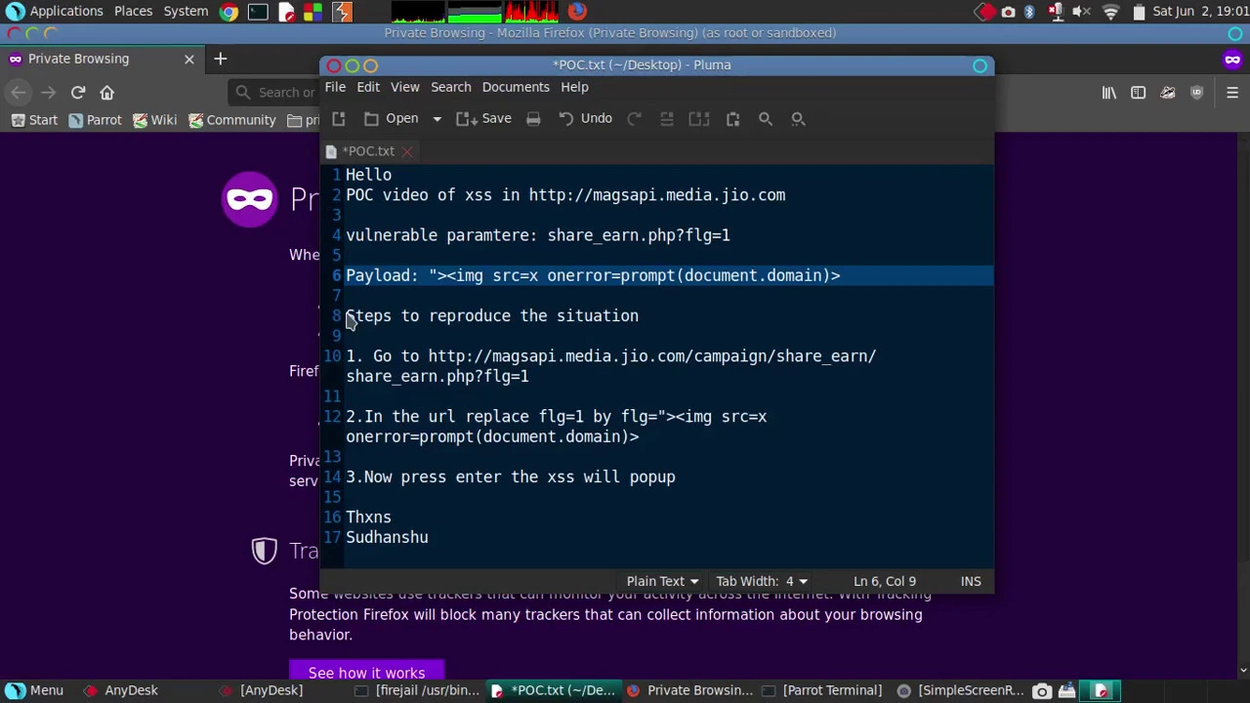
Task: Open a new tab in Firefox
Action: click(x=220, y=59)
